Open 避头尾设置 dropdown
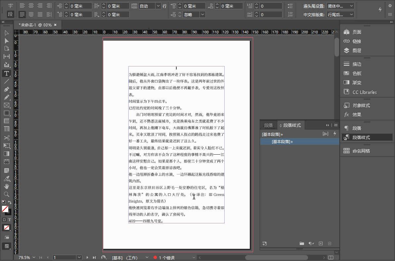The width and height of the screenshot is (395, 261). 340,6
